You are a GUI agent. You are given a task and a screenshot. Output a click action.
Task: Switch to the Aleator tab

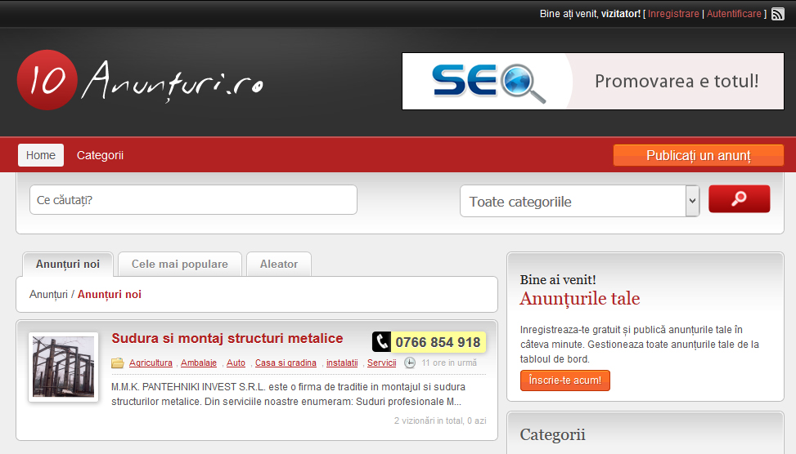pos(279,264)
